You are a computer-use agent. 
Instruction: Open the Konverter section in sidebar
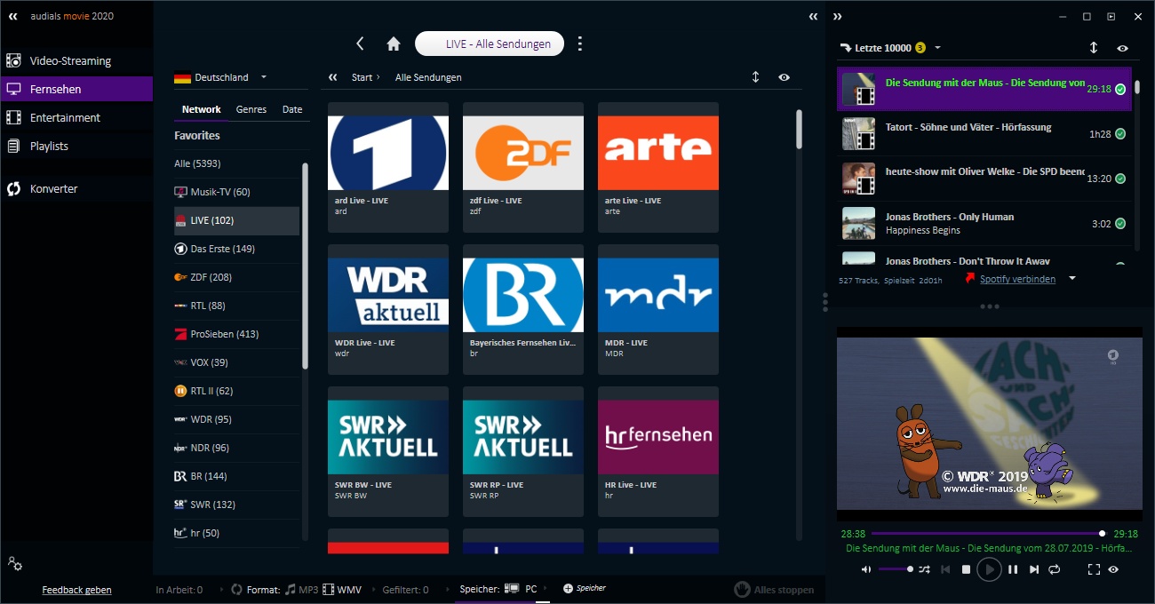(x=53, y=188)
